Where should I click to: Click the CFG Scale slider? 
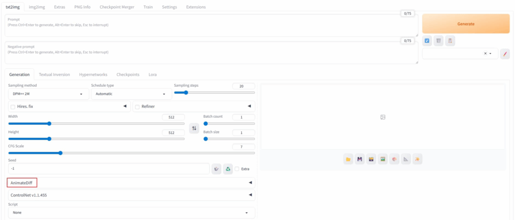pos(131,153)
